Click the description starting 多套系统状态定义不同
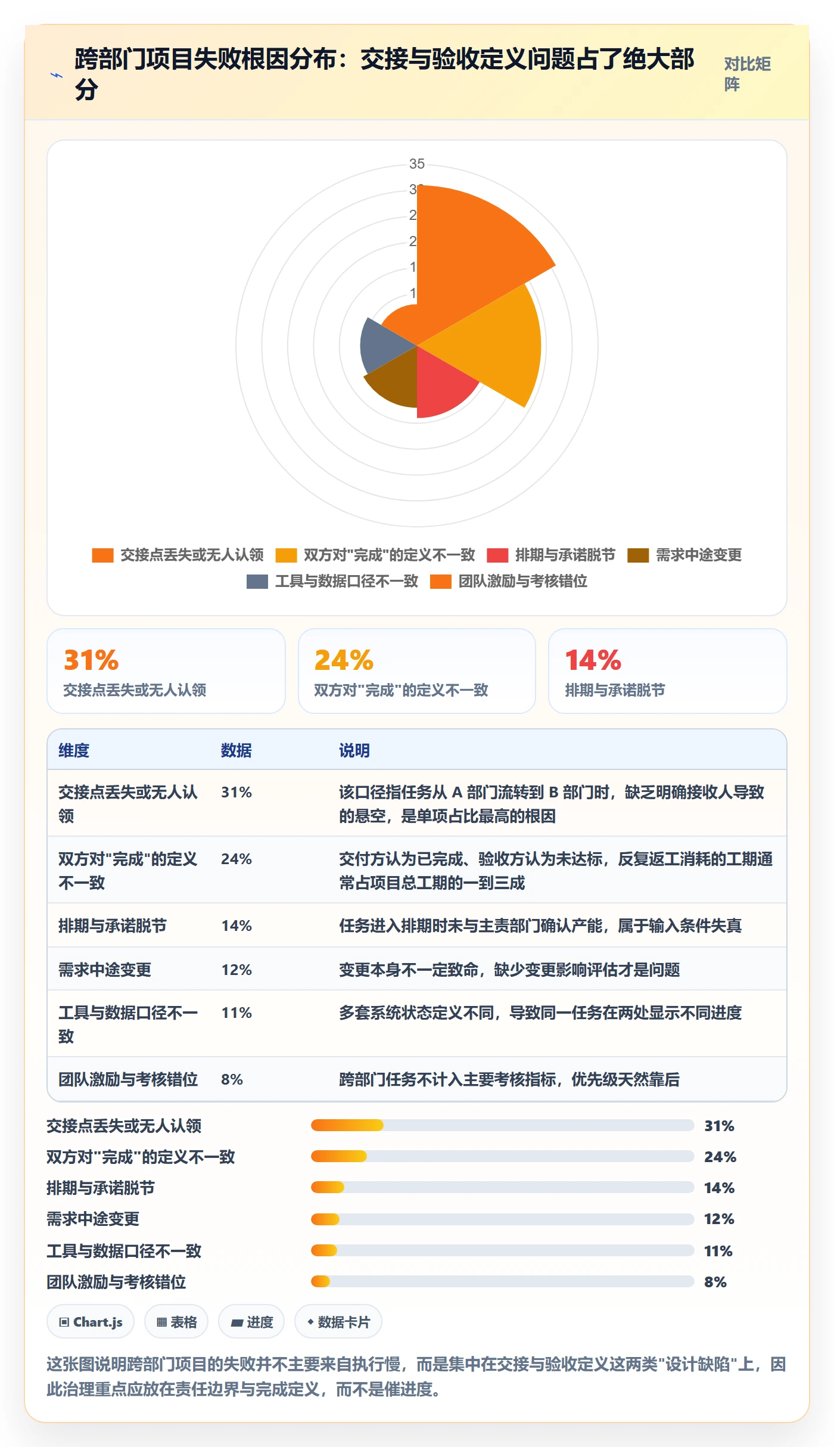 [540, 1013]
